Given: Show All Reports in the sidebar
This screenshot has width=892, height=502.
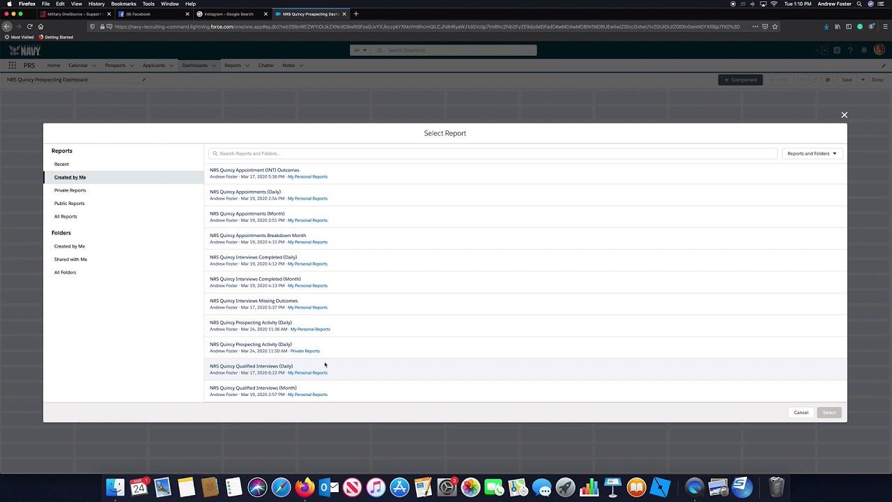Looking at the screenshot, I should (x=66, y=216).
